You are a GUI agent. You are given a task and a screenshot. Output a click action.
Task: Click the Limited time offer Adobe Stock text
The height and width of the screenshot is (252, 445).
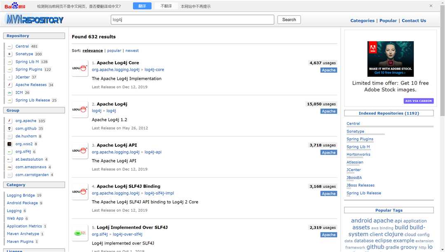tap(390, 86)
